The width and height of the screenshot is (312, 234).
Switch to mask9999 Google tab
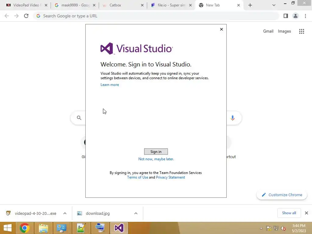click(x=76, y=5)
